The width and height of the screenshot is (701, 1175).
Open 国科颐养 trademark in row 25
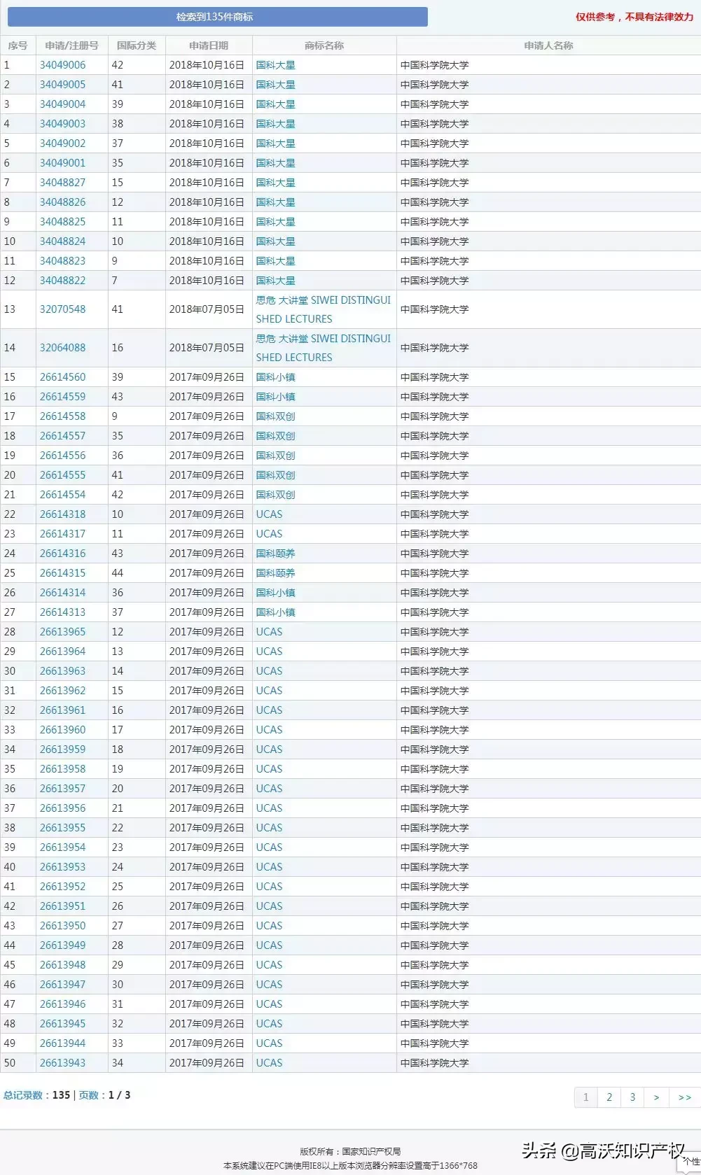275,573
